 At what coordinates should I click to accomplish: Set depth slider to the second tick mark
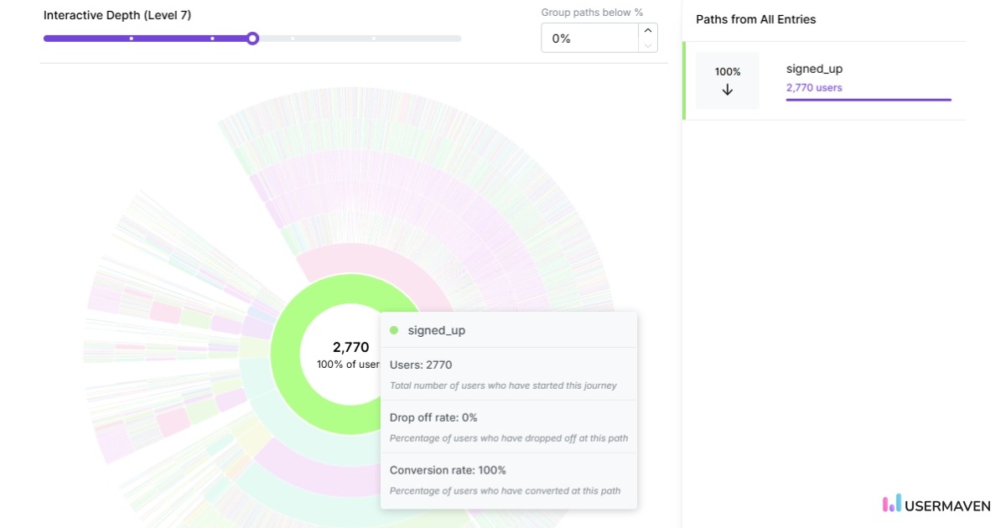click(212, 39)
